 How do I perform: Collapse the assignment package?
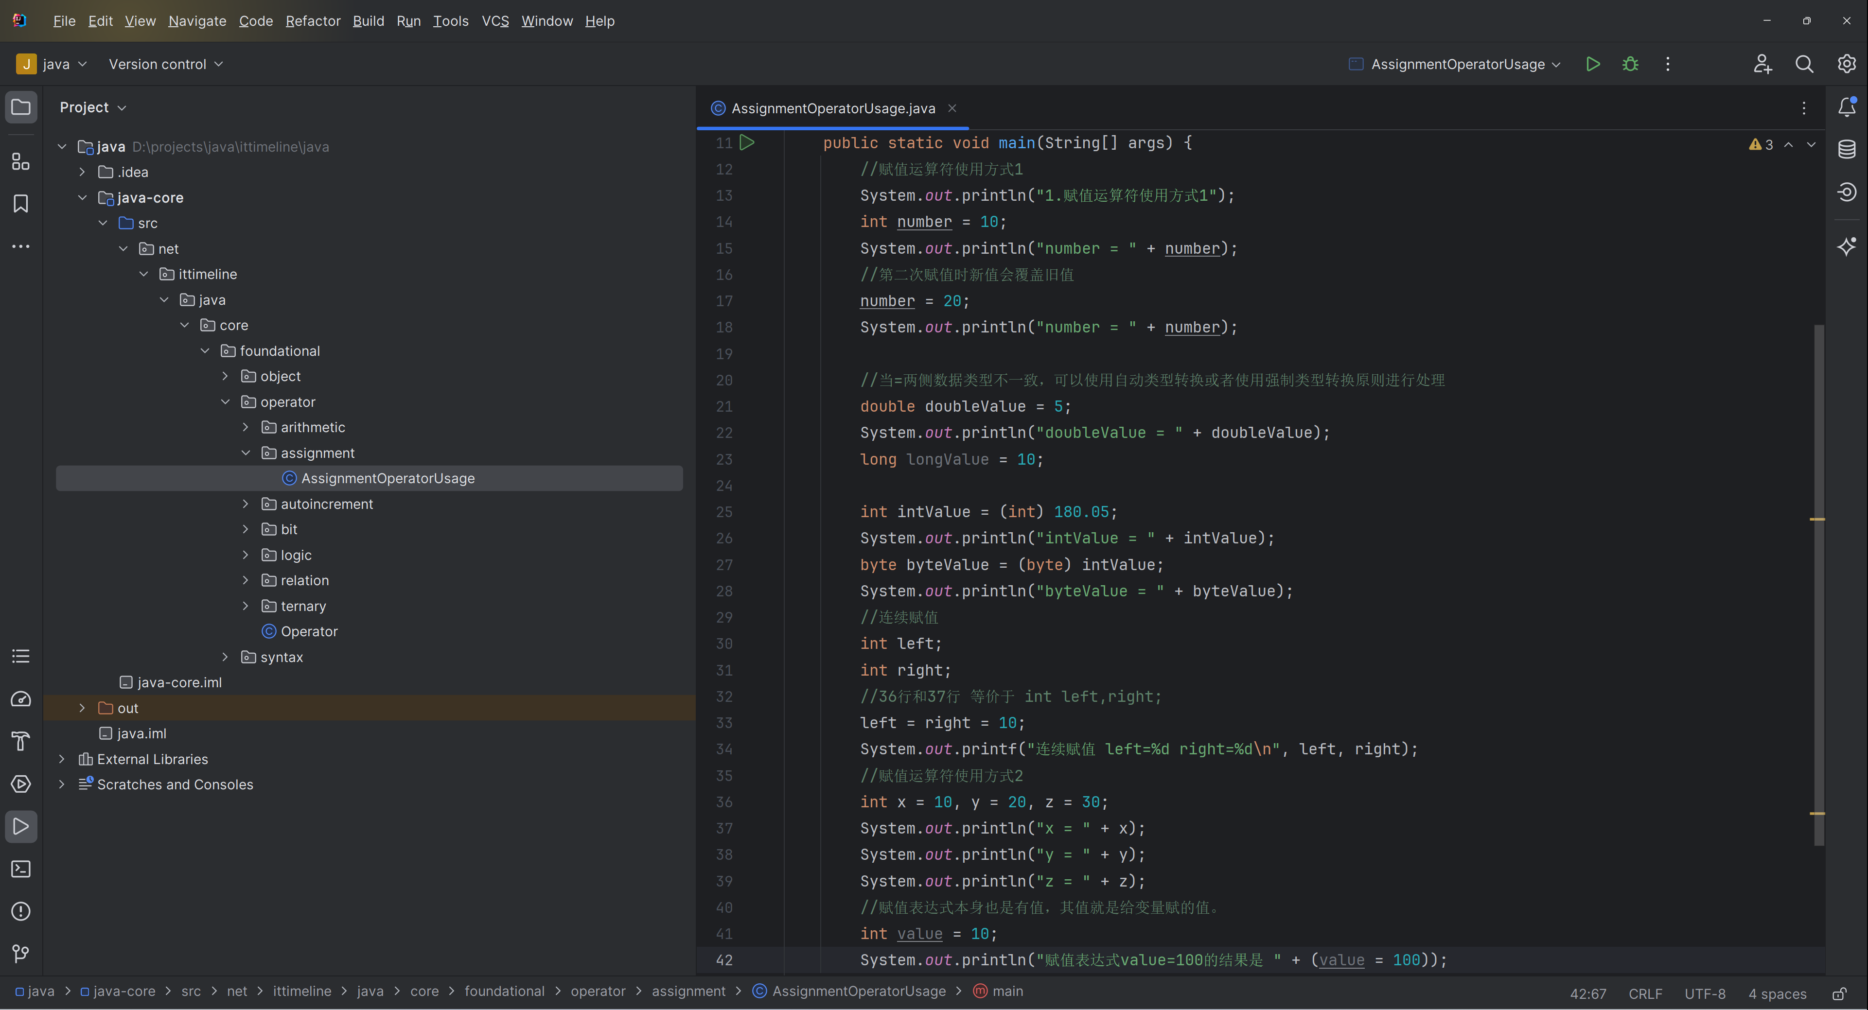tap(245, 453)
